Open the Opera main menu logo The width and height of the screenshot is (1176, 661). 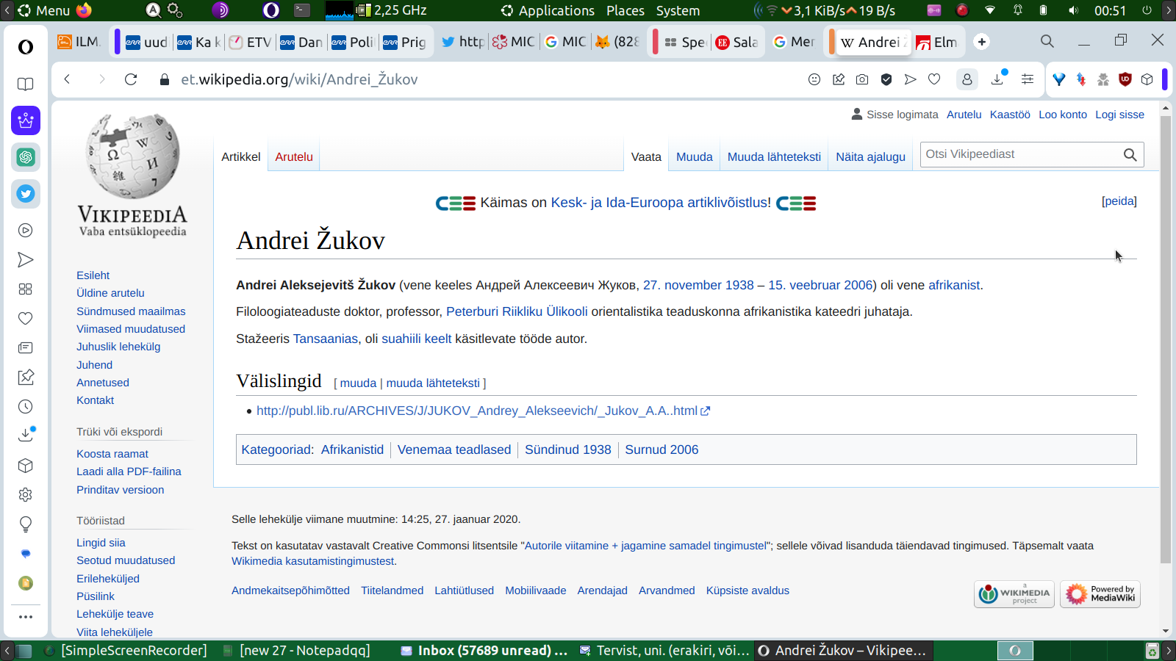pos(26,47)
